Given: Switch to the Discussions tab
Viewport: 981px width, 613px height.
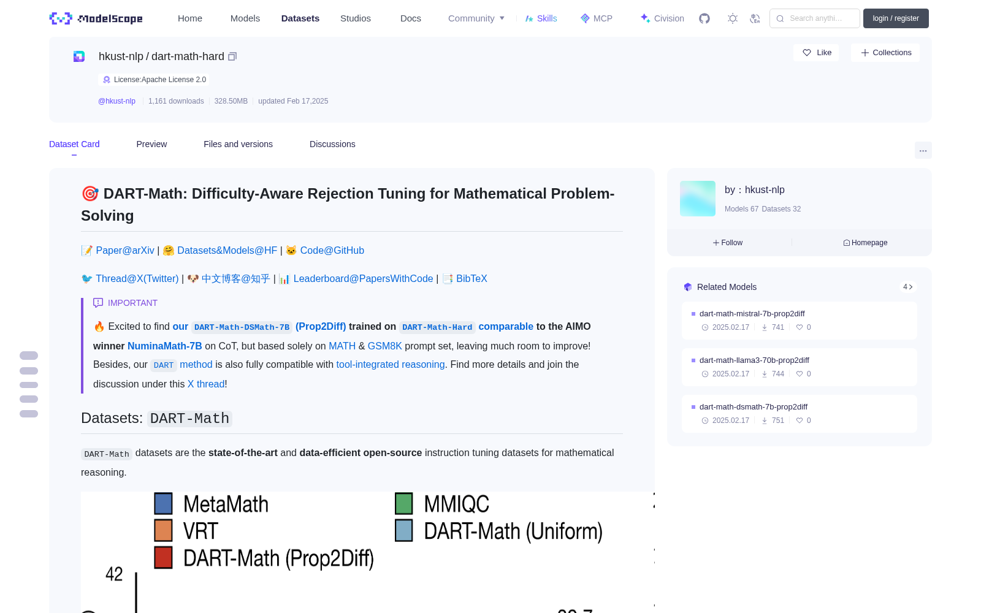Looking at the screenshot, I should [x=332, y=144].
